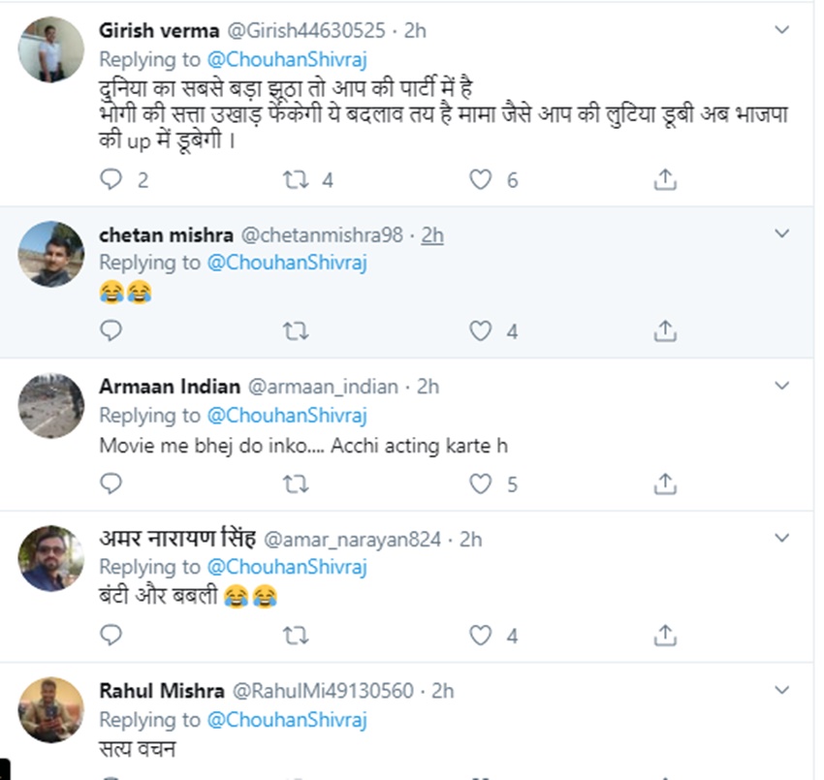This screenshot has height=780, width=824.
Task: Open chetan mishra's 2h timestamp link
Action: (432, 234)
